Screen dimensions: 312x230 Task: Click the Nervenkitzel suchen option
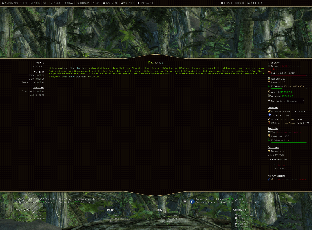[33, 82]
